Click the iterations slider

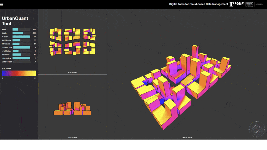21,55
